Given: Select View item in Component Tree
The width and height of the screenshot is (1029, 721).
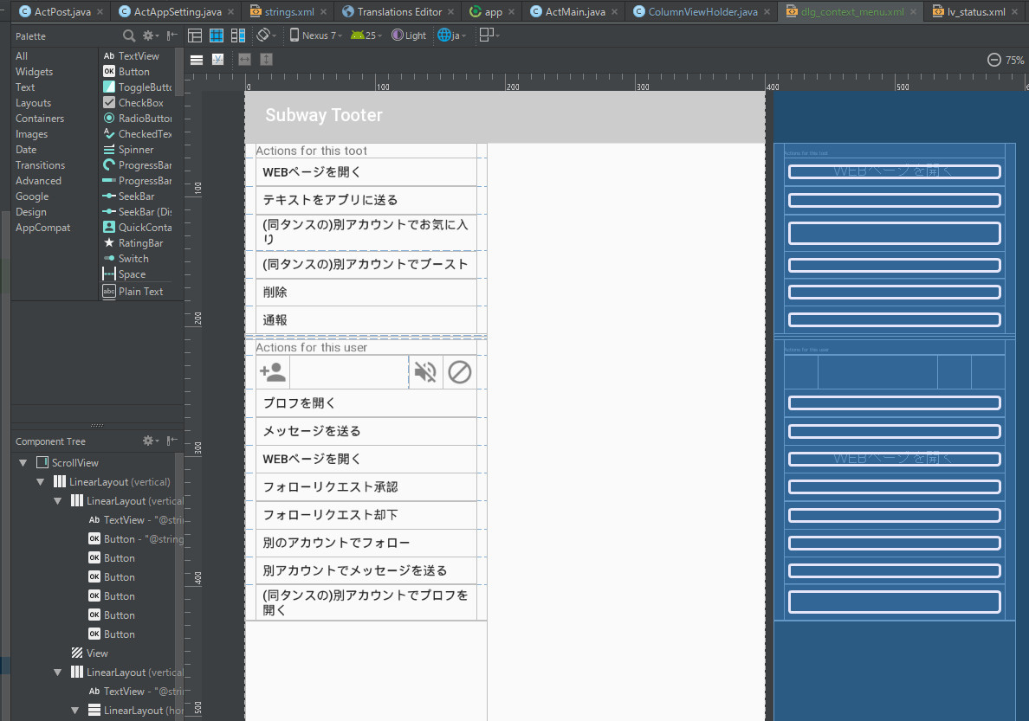Looking at the screenshot, I should point(90,653).
